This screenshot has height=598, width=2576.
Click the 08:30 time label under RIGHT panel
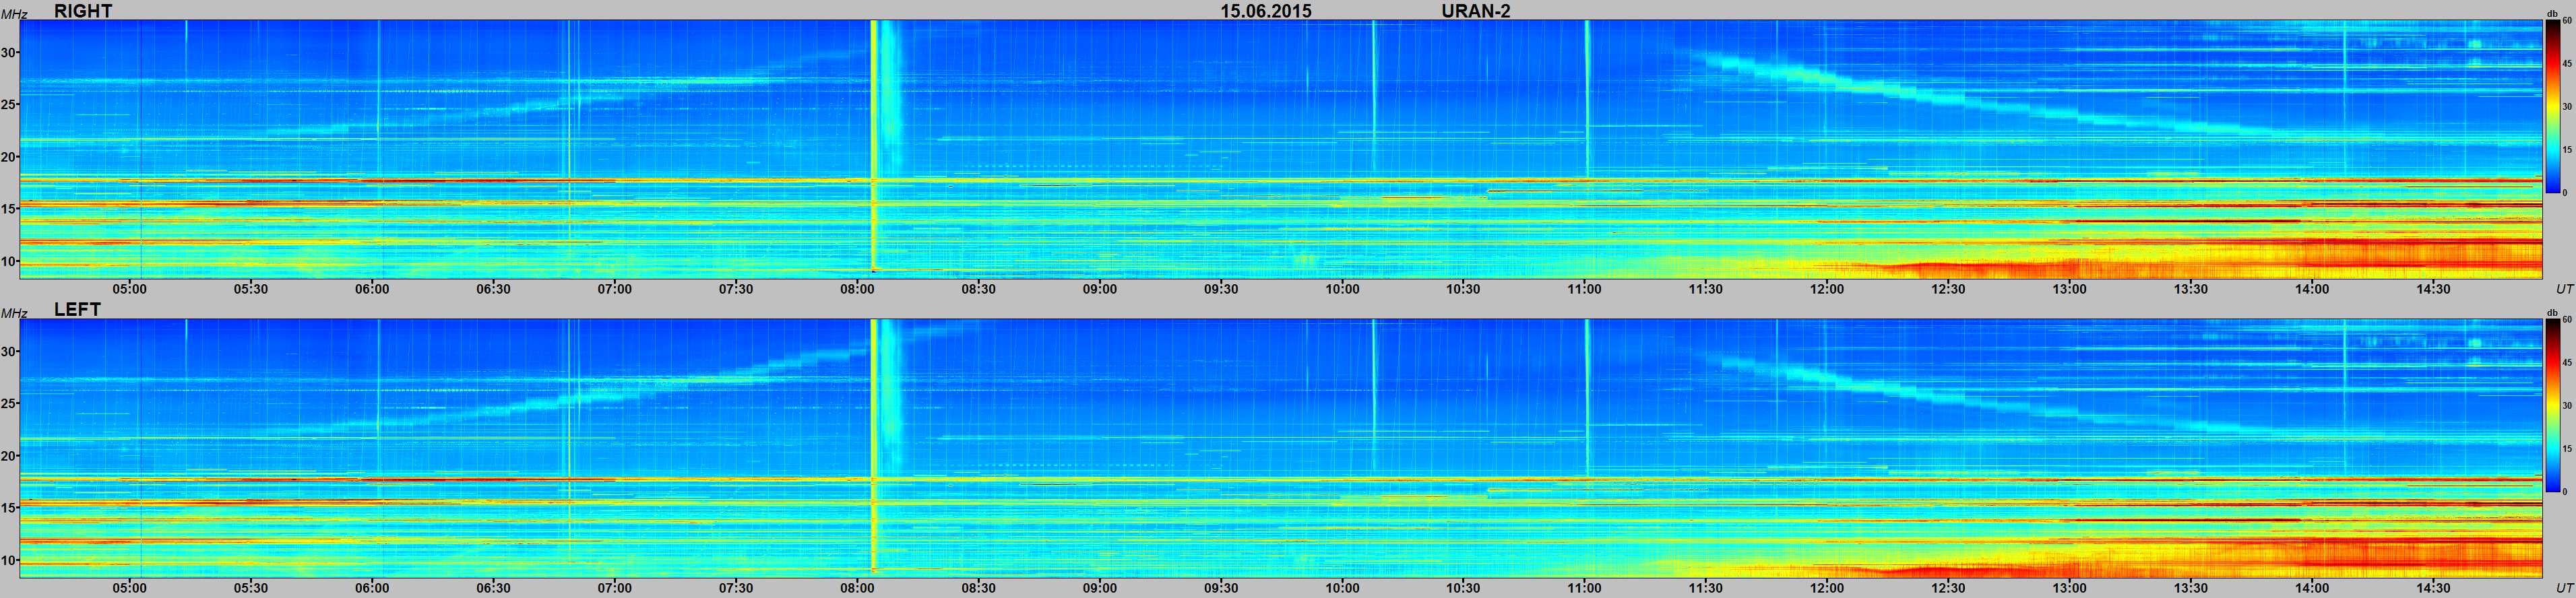[978, 289]
